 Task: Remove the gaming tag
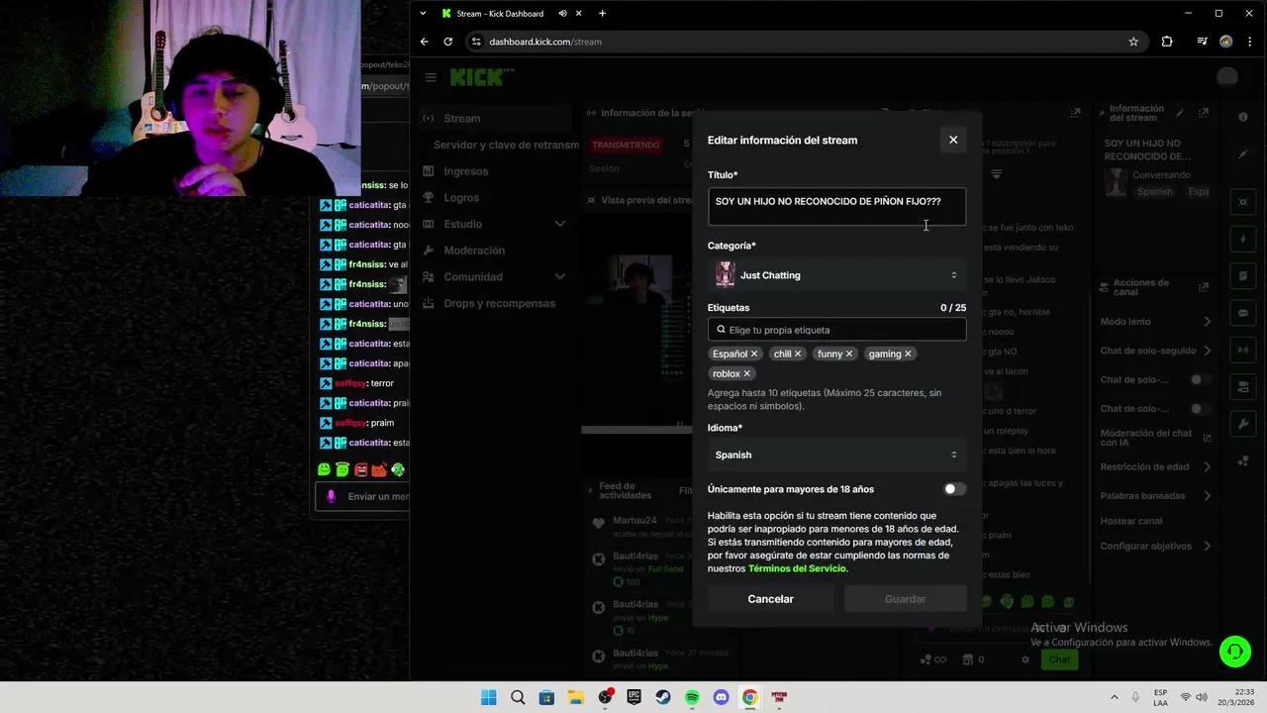(908, 354)
